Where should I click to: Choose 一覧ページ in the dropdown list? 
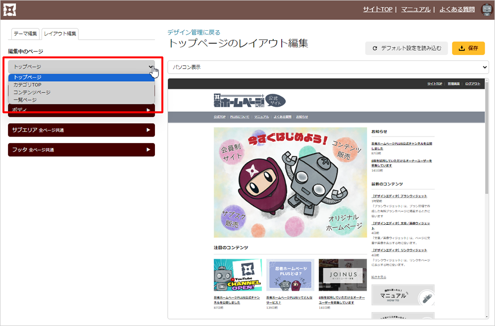(x=25, y=100)
